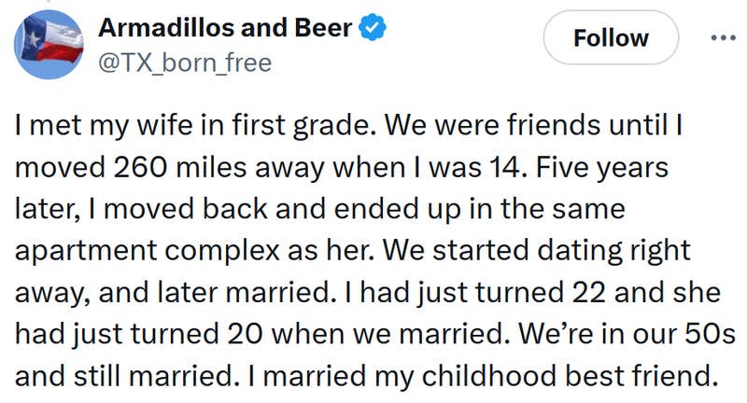Open the three-dot more options menu
The image size is (747, 403).
719,37
